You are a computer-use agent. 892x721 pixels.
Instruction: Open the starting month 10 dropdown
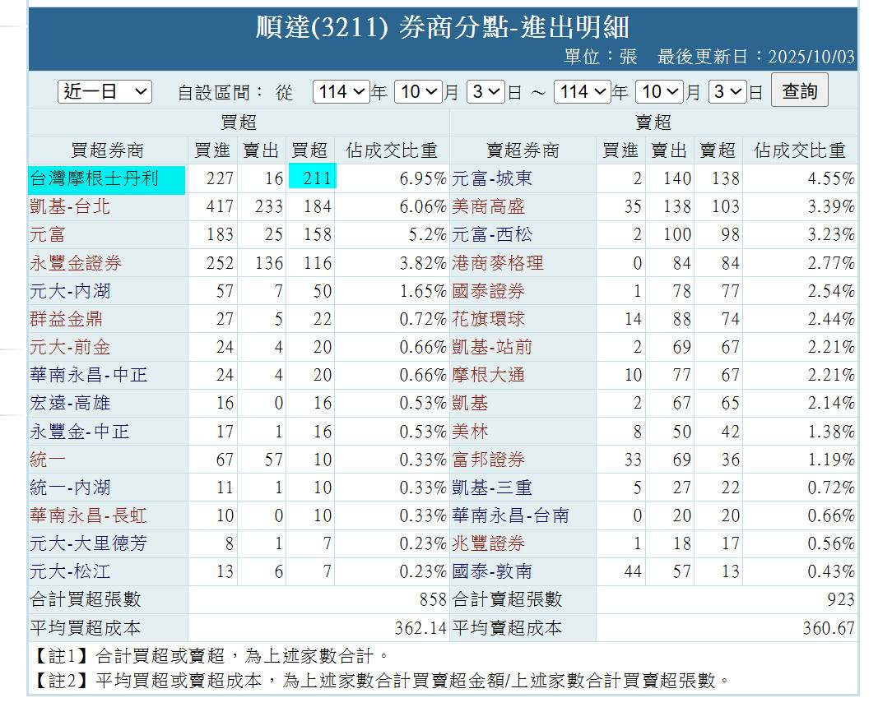(418, 92)
